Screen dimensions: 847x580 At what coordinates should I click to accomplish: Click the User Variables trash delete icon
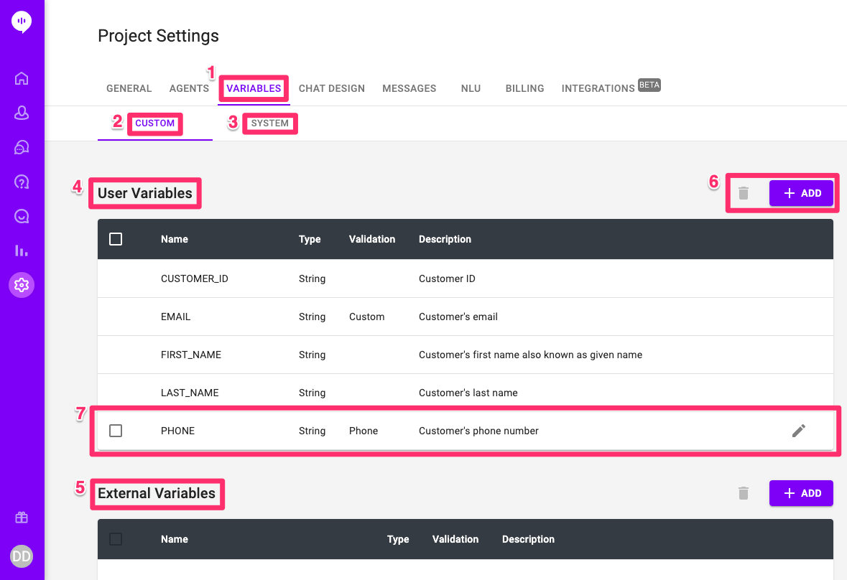[744, 193]
